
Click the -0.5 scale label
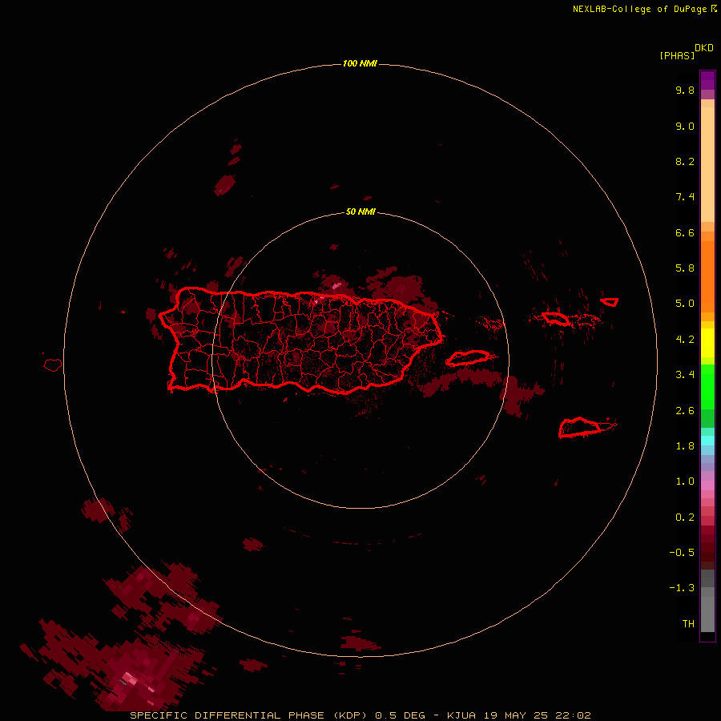pyautogui.click(x=682, y=553)
